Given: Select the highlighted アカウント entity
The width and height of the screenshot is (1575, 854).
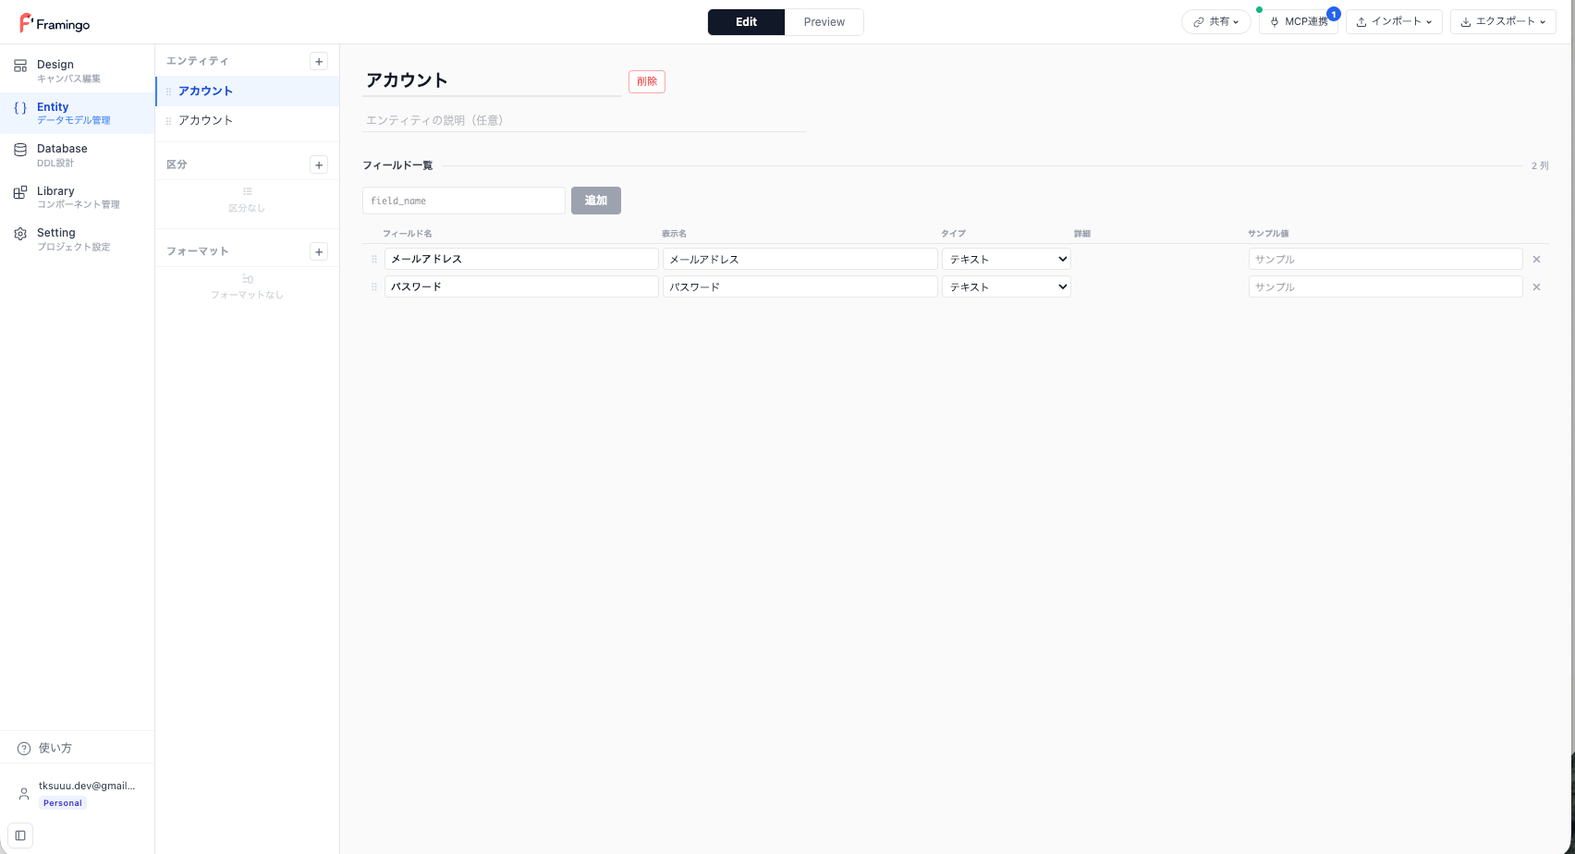Looking at the screenshot, I should (248, 91).
